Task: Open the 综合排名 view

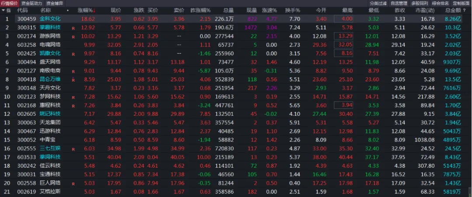Action: [441, 3]
